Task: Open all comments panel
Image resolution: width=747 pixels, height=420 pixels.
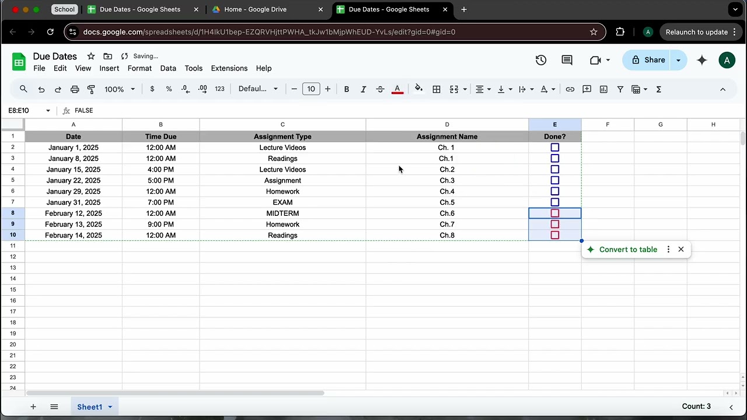Action: tap(567, 60)
